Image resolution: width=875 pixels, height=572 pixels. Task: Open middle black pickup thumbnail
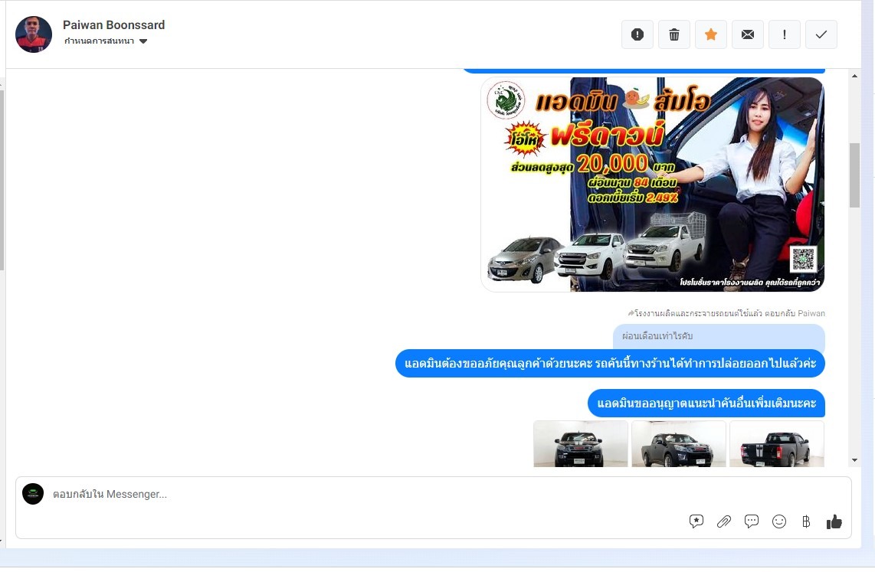click(679, 444)
